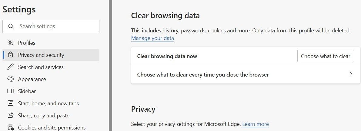Select the 'Search and services' menu label

point(41,67)
